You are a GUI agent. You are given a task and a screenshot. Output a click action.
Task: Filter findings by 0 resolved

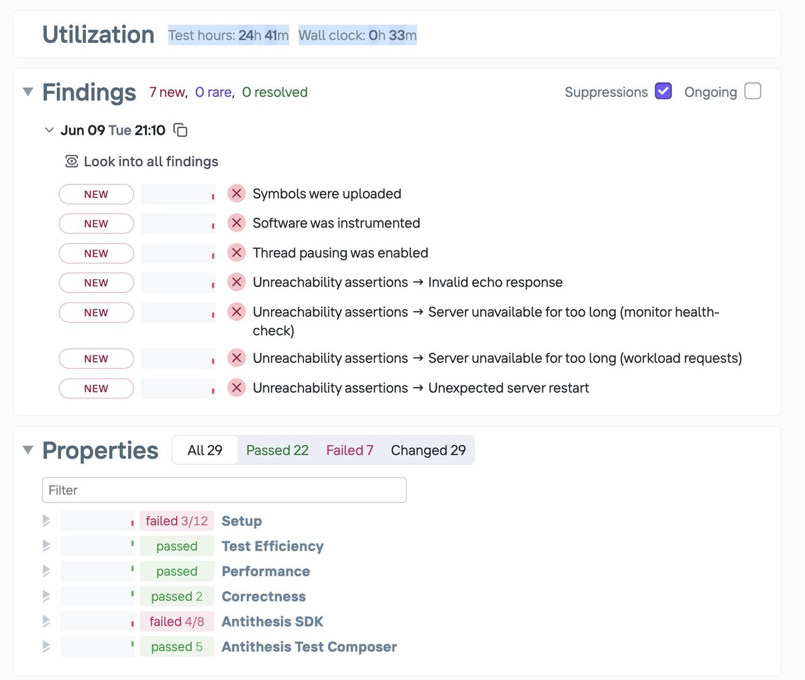point(274,92)
